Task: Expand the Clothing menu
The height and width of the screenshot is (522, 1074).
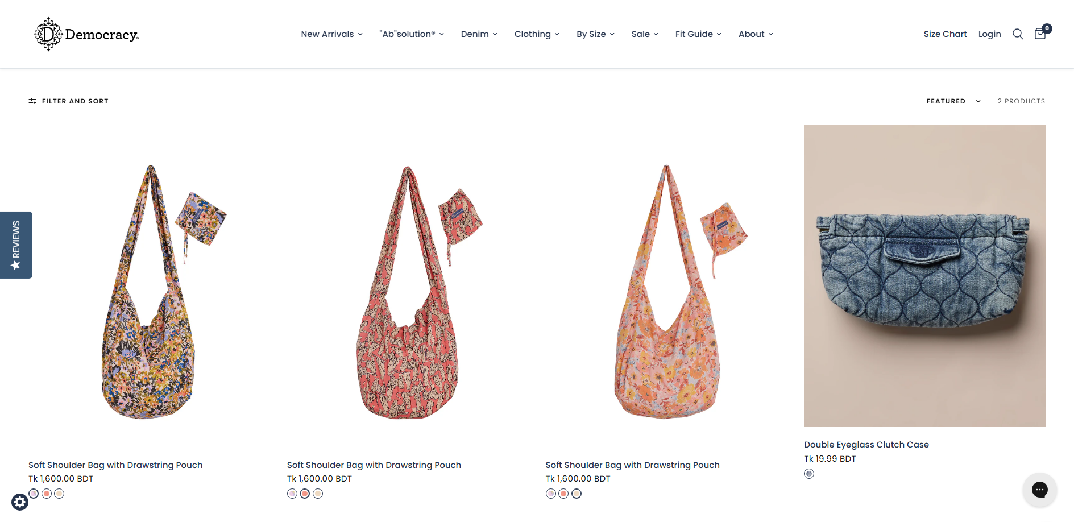Action: (537, 34)
